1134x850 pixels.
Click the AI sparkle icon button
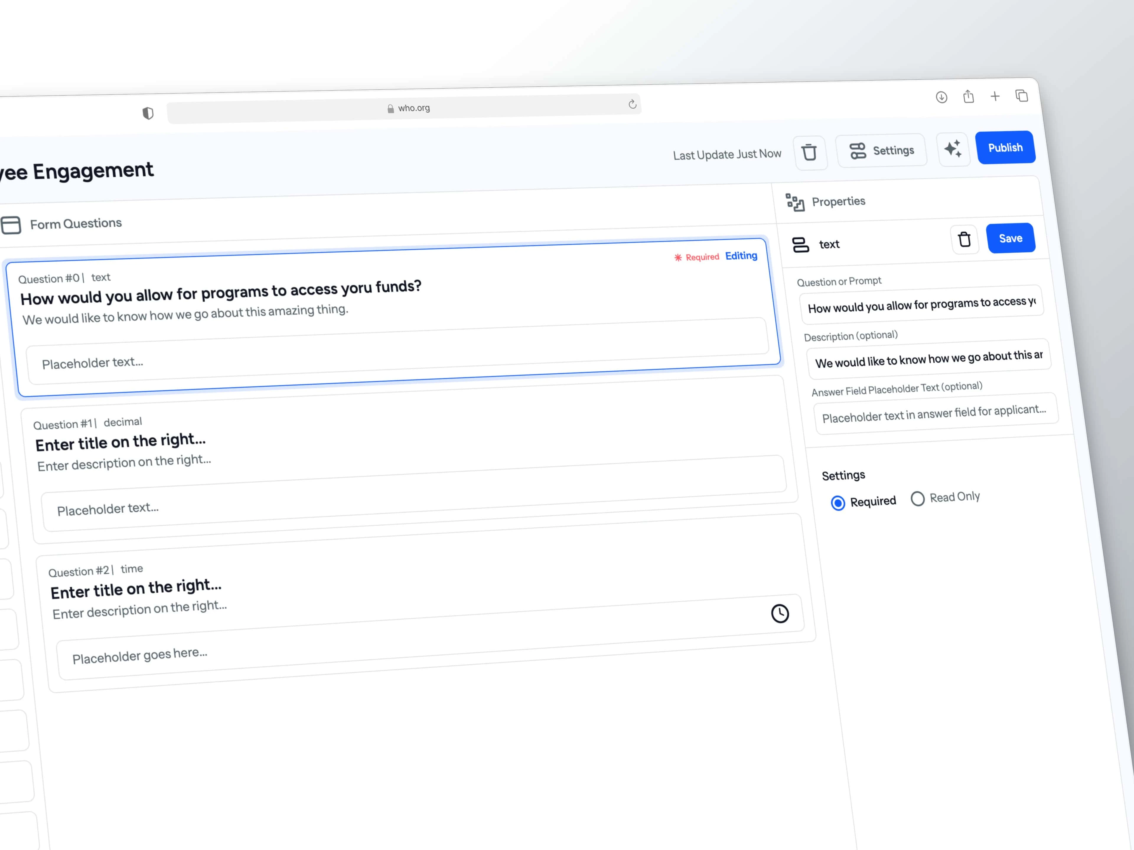(953, 149)
